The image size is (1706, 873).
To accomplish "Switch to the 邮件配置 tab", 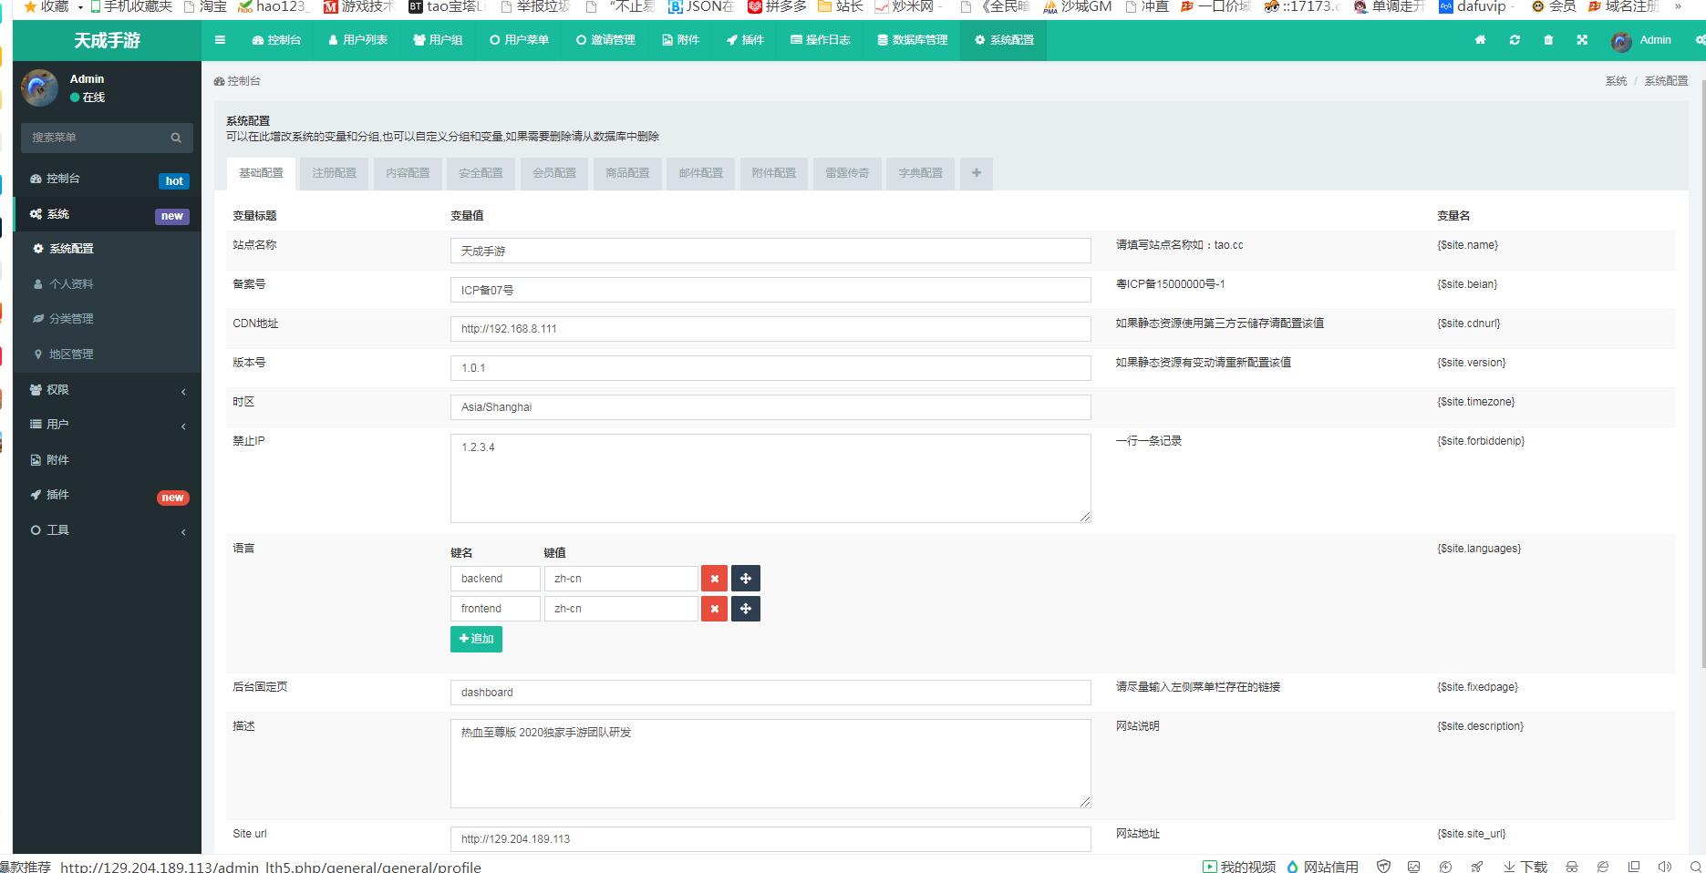I will (700, 173).
